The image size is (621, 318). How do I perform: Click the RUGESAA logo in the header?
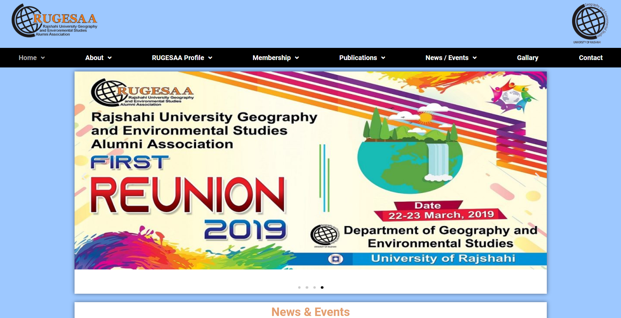(x=55, y=21)
